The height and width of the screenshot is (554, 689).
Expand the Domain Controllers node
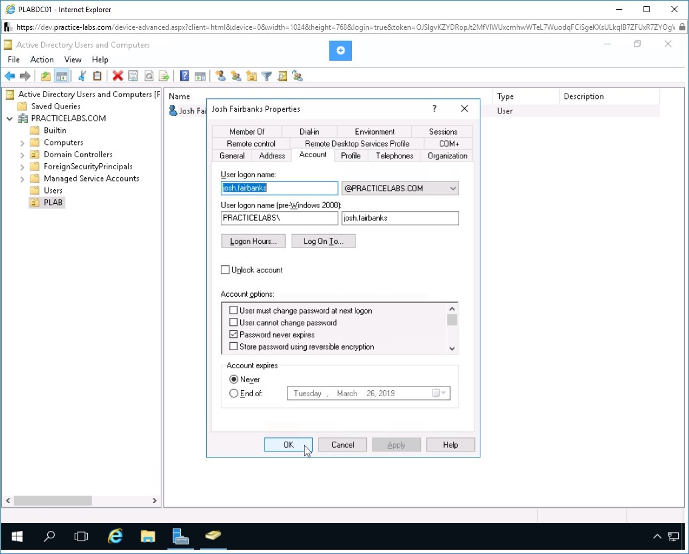(22, 155)
